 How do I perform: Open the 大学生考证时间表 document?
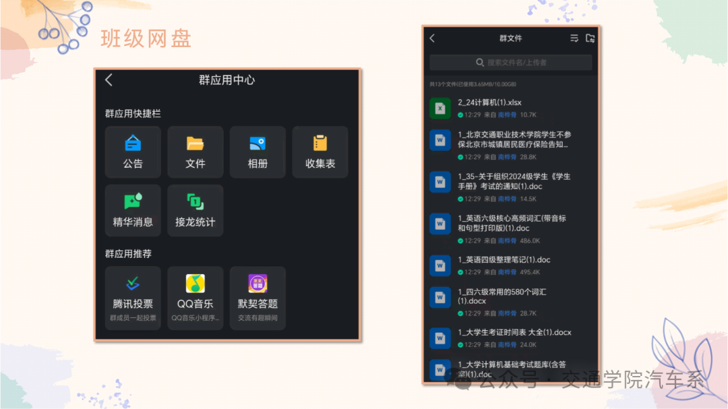coord(514,332)
